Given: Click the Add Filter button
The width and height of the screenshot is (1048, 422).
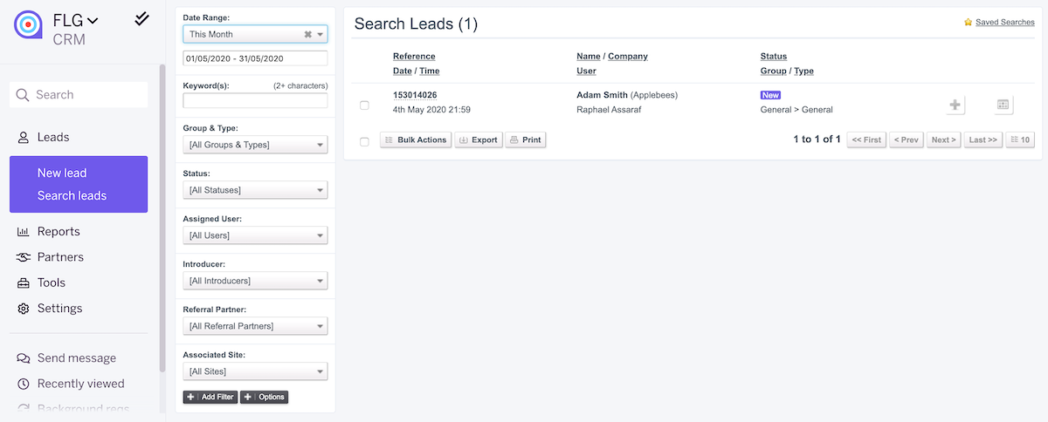Looking at the screenshot, I should 210,397.
